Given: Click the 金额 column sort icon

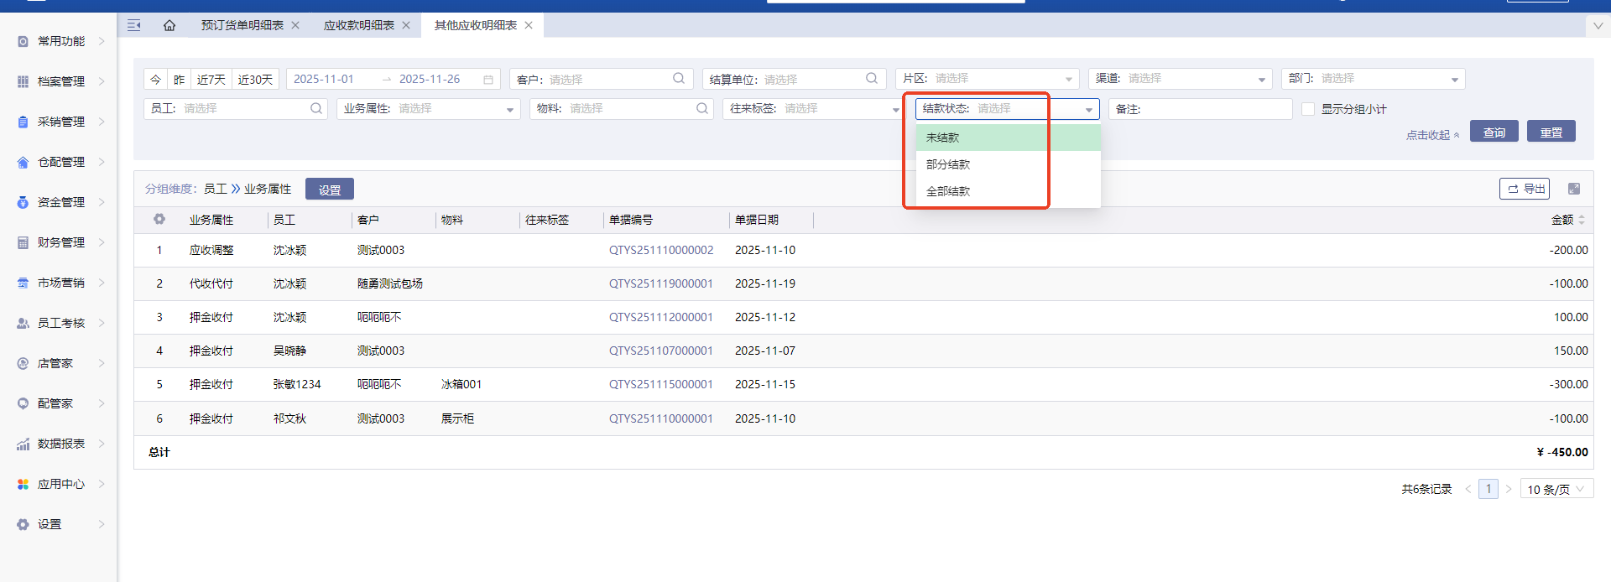Looking at the screenshot, I should pos(1582,220).
